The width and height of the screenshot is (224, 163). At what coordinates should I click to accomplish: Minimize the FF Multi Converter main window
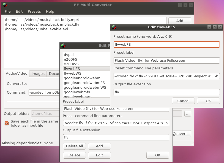coord(180,5)
